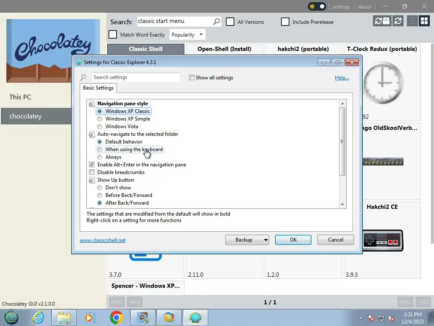The image size is (434, 326).
Task: Select Don't show radio button
Action: click(100, 188)
